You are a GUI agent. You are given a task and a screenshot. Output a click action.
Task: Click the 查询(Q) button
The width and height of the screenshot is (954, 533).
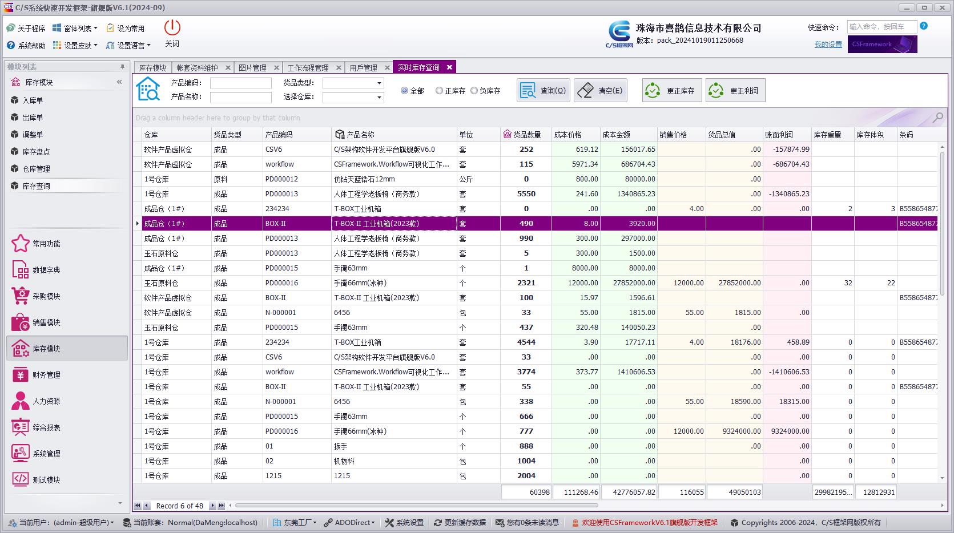(544, 91)
